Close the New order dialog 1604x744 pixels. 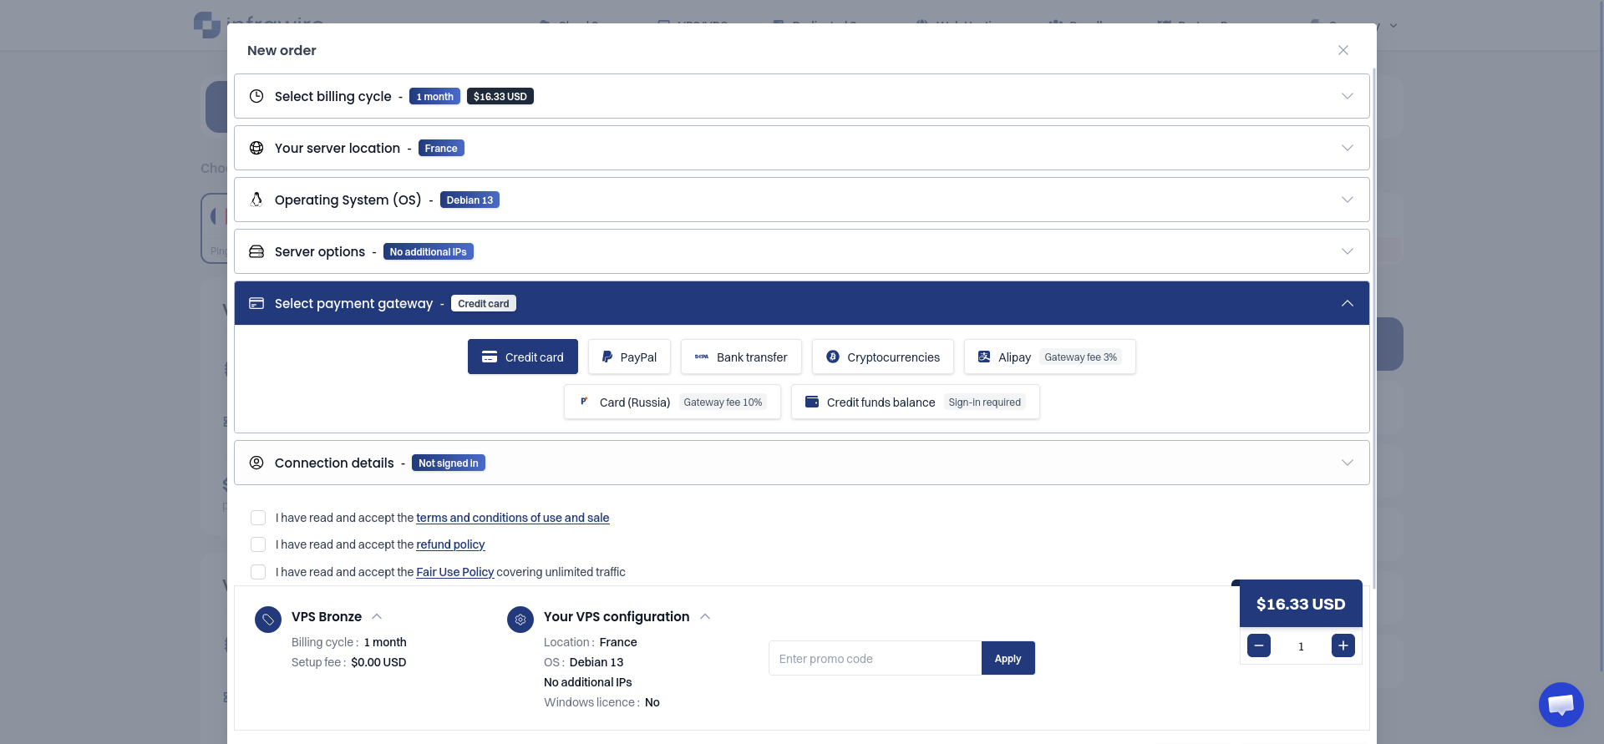1343,50
